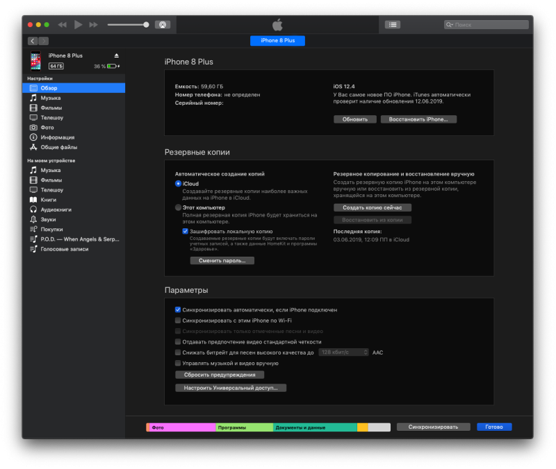Open Фильмы under Настройки
This screenshot has height=469, width=556.
click(74, 108)
